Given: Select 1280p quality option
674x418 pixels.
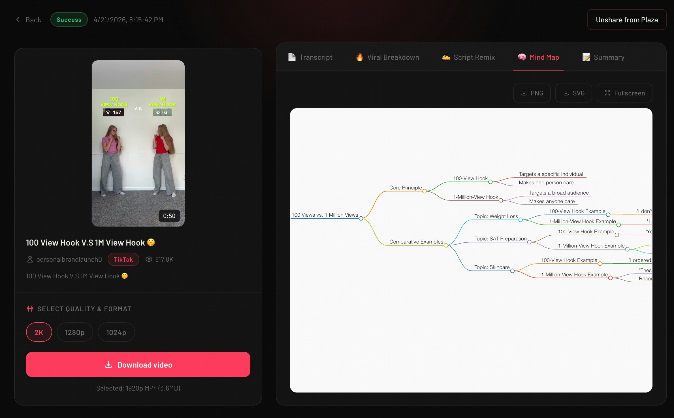Looking at the screenshot, I should coord(75,332).
